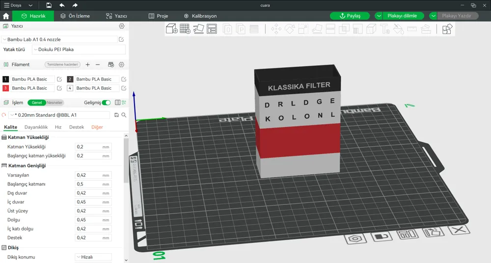Select the Hız settings tab
This screenshot has width=491, height=263.
click(x=58, y=127)
